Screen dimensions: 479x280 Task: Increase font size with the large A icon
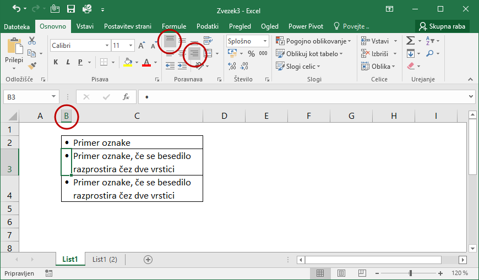(x=141, y=46)
